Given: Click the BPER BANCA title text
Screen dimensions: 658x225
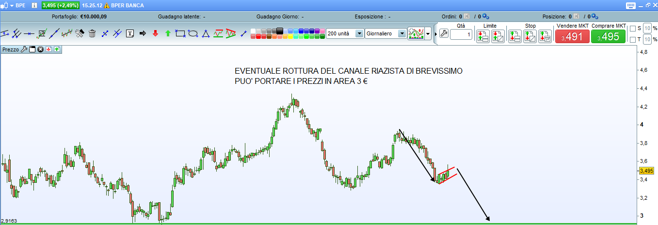Looking at the screenshot, I should coord(127,5).
